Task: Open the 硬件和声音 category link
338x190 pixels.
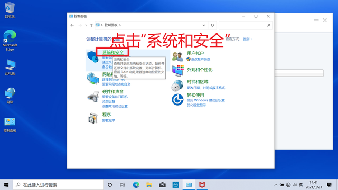Action: [113, 91]
